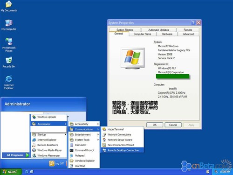Click the 'Microsoft(R) Corporation' text
233x175 pixels.
pos(171,72)
